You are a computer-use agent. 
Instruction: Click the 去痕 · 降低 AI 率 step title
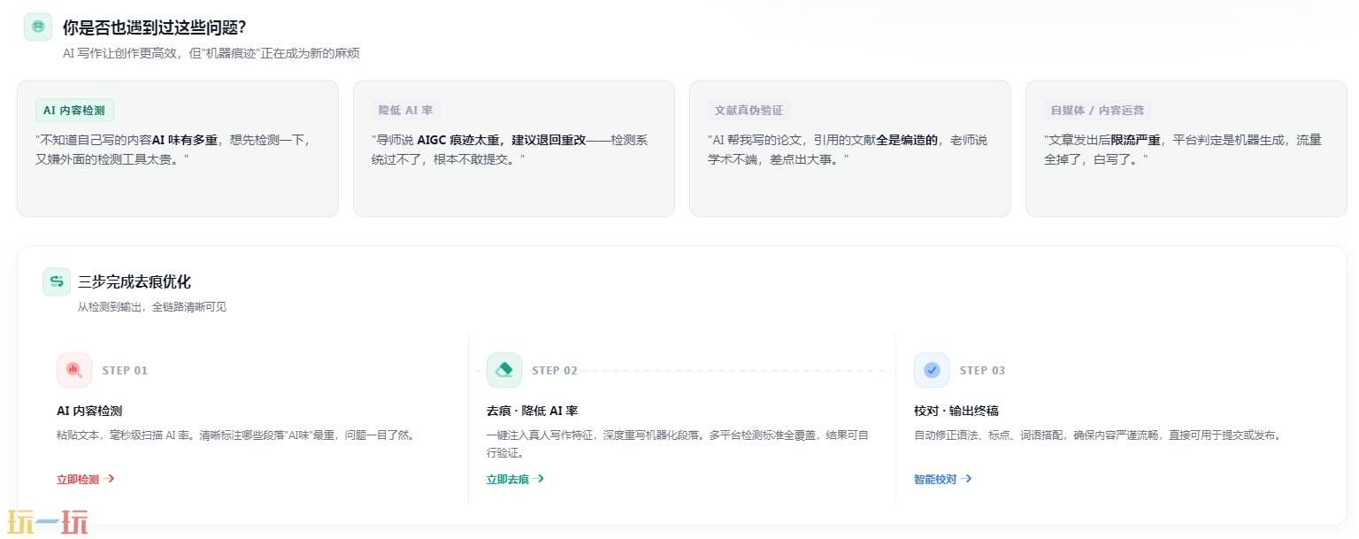pos(532,411)
